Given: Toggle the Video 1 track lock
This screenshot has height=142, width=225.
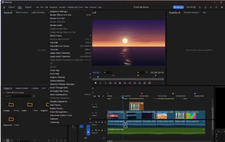Looking at the screenshot, I should pos(93,113).
